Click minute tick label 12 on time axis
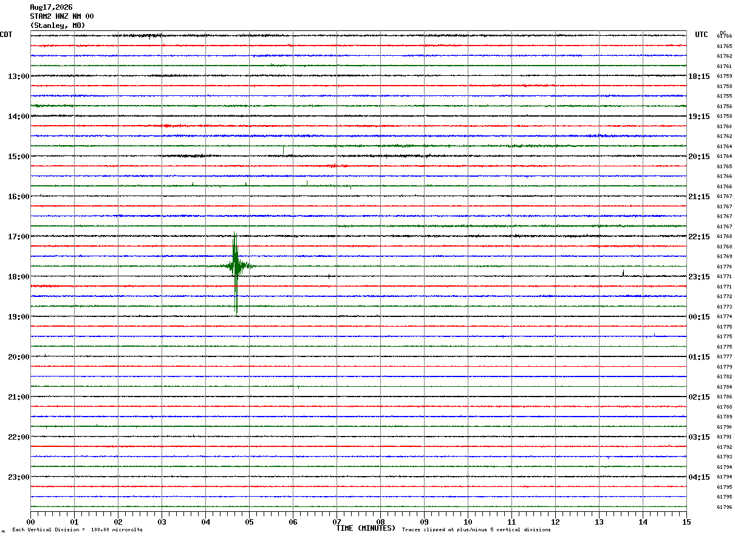735x538 pixels. click(x=556, y=522)
